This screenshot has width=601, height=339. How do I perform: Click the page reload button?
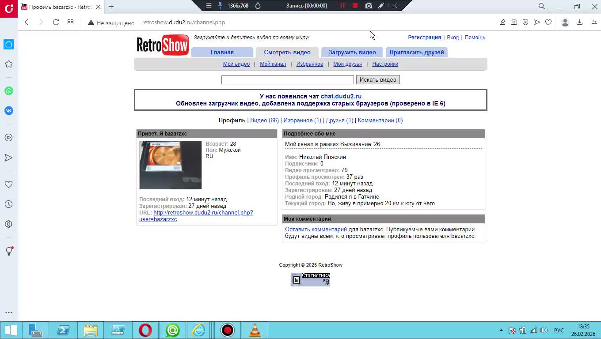[56, 22]
